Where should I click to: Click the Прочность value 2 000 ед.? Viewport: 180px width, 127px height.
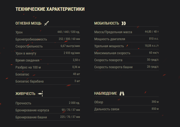pos(74,103)
